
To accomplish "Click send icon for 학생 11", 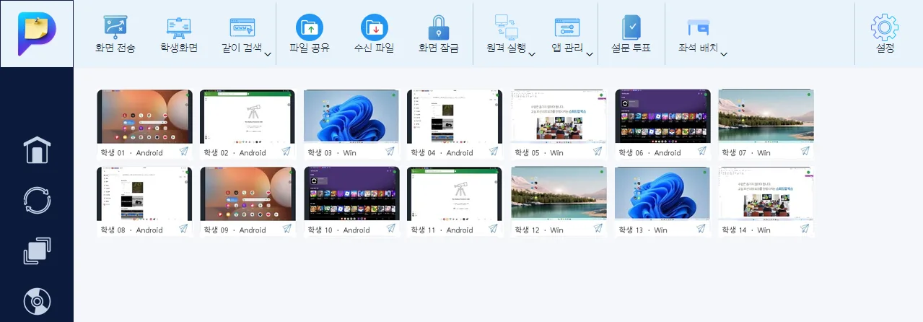I will click(494, 229).
